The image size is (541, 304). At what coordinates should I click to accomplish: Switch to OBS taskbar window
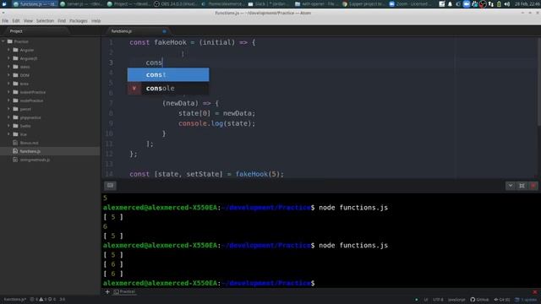tap(175, 4)
